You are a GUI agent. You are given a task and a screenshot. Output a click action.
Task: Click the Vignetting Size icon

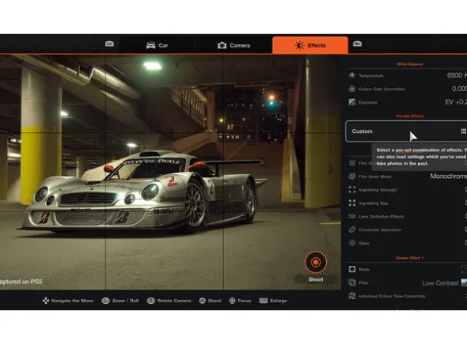click(x=352, y=203)
